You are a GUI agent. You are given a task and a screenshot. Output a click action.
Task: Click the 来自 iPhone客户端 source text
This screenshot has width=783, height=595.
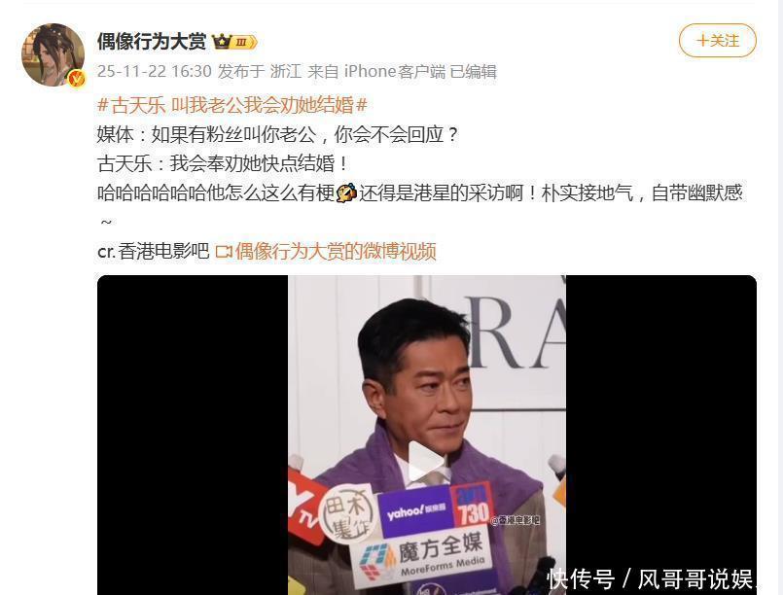376,71
